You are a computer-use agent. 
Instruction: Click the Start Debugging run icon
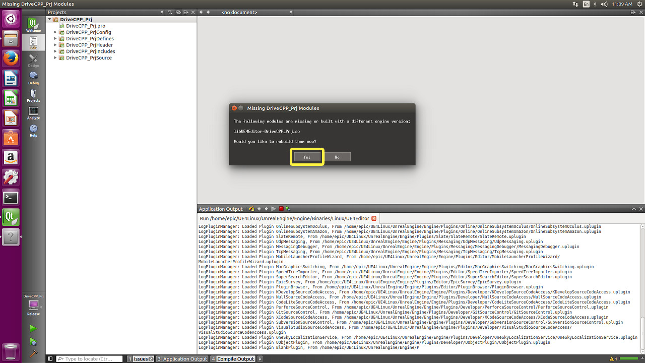pyautogui.click(x=33, y=341)
